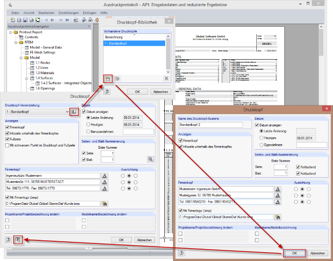Browse for logo file in new Druckkopf dialog
This screenshot has width=333, height=261.
[x=278, y=217]
